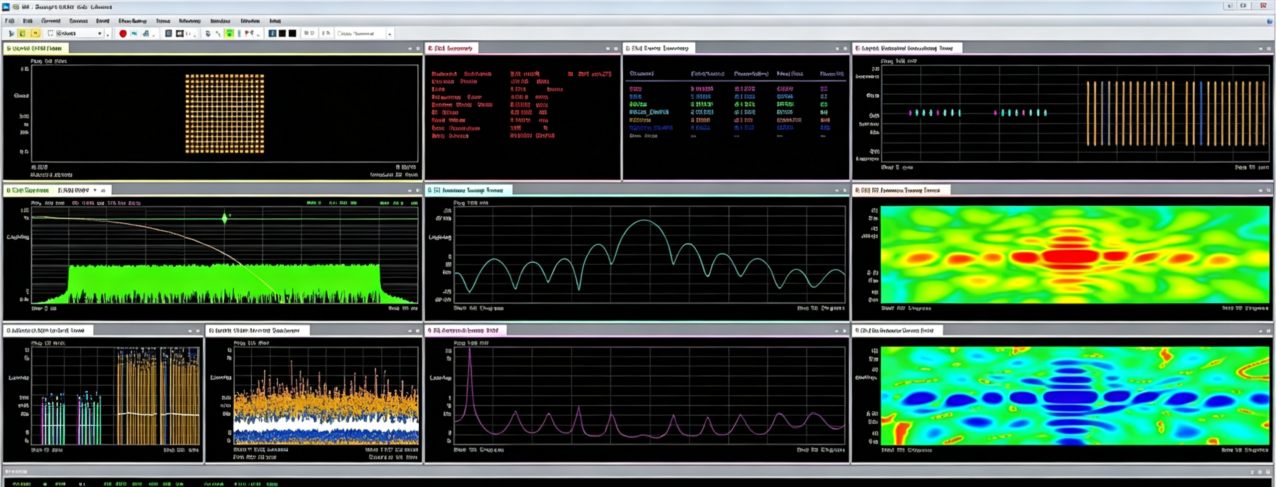Toggle the yellow-highlighted circular restart icon
Screen dimensions: 1276x487
(x=35, y=33)
